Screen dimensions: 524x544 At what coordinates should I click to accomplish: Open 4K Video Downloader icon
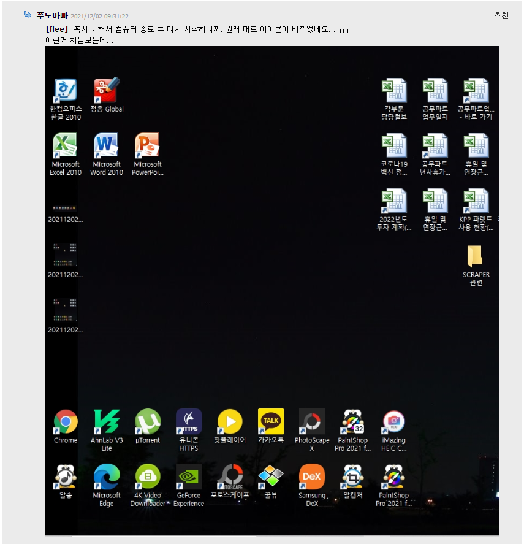click(x=148, y=485)
